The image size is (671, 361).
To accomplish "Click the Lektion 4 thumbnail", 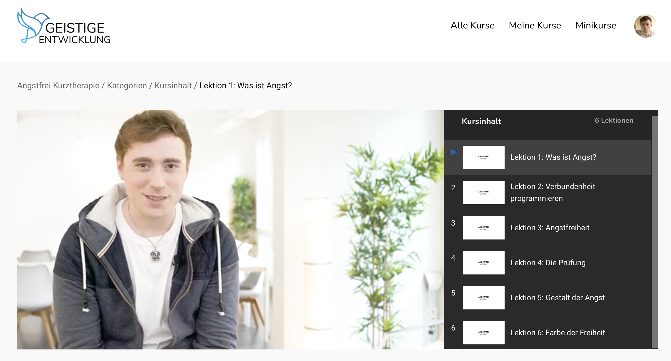I will pyautogui.click(x=484, y=263).
